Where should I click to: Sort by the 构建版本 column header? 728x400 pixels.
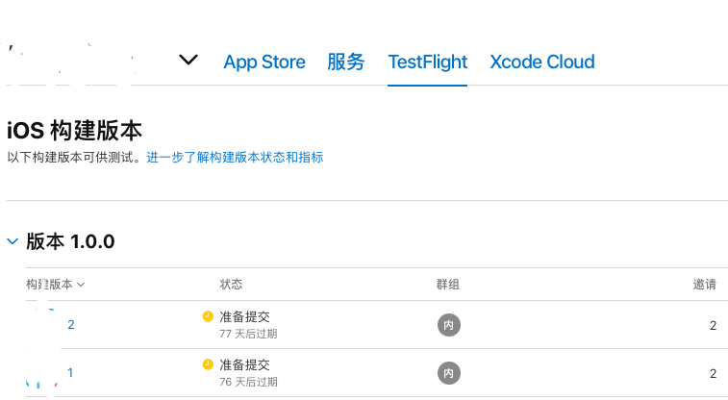pyautogui.click(x=55, y=284)
